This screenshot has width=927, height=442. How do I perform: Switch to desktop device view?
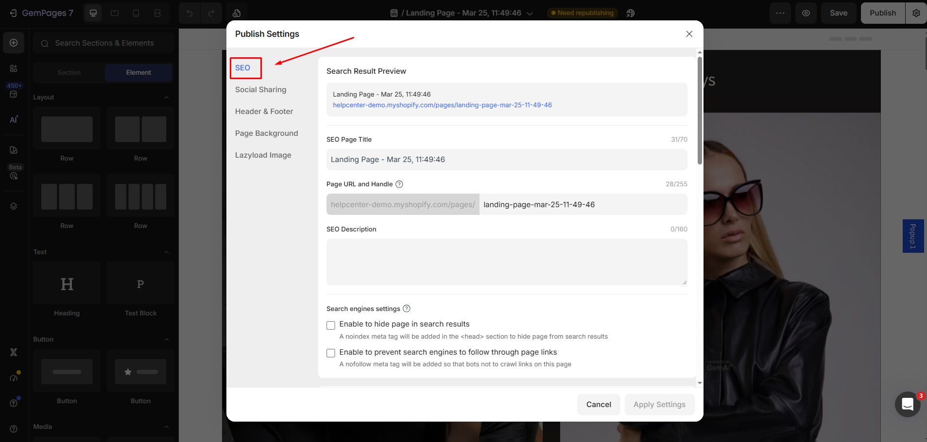click(93, 13)
